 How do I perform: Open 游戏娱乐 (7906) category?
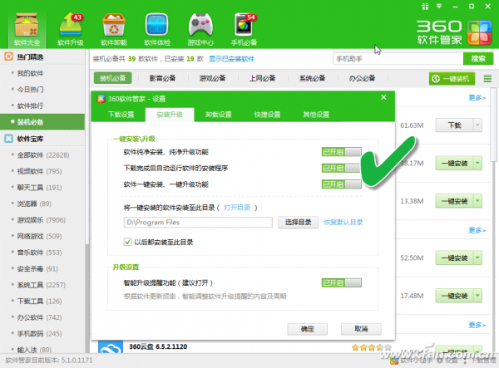(42, 219)
